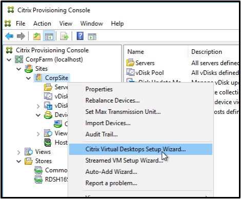
Task: Choose Properties from the context menu
Action: [x=140, y=89]
